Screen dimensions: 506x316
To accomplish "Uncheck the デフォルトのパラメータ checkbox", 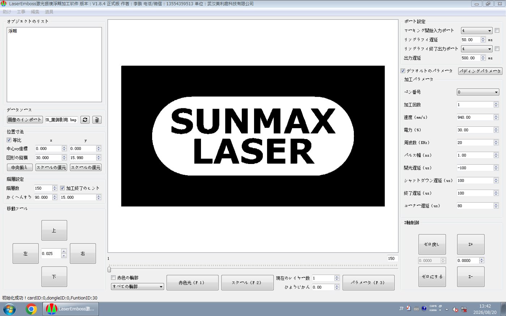I will pos(403,71).
